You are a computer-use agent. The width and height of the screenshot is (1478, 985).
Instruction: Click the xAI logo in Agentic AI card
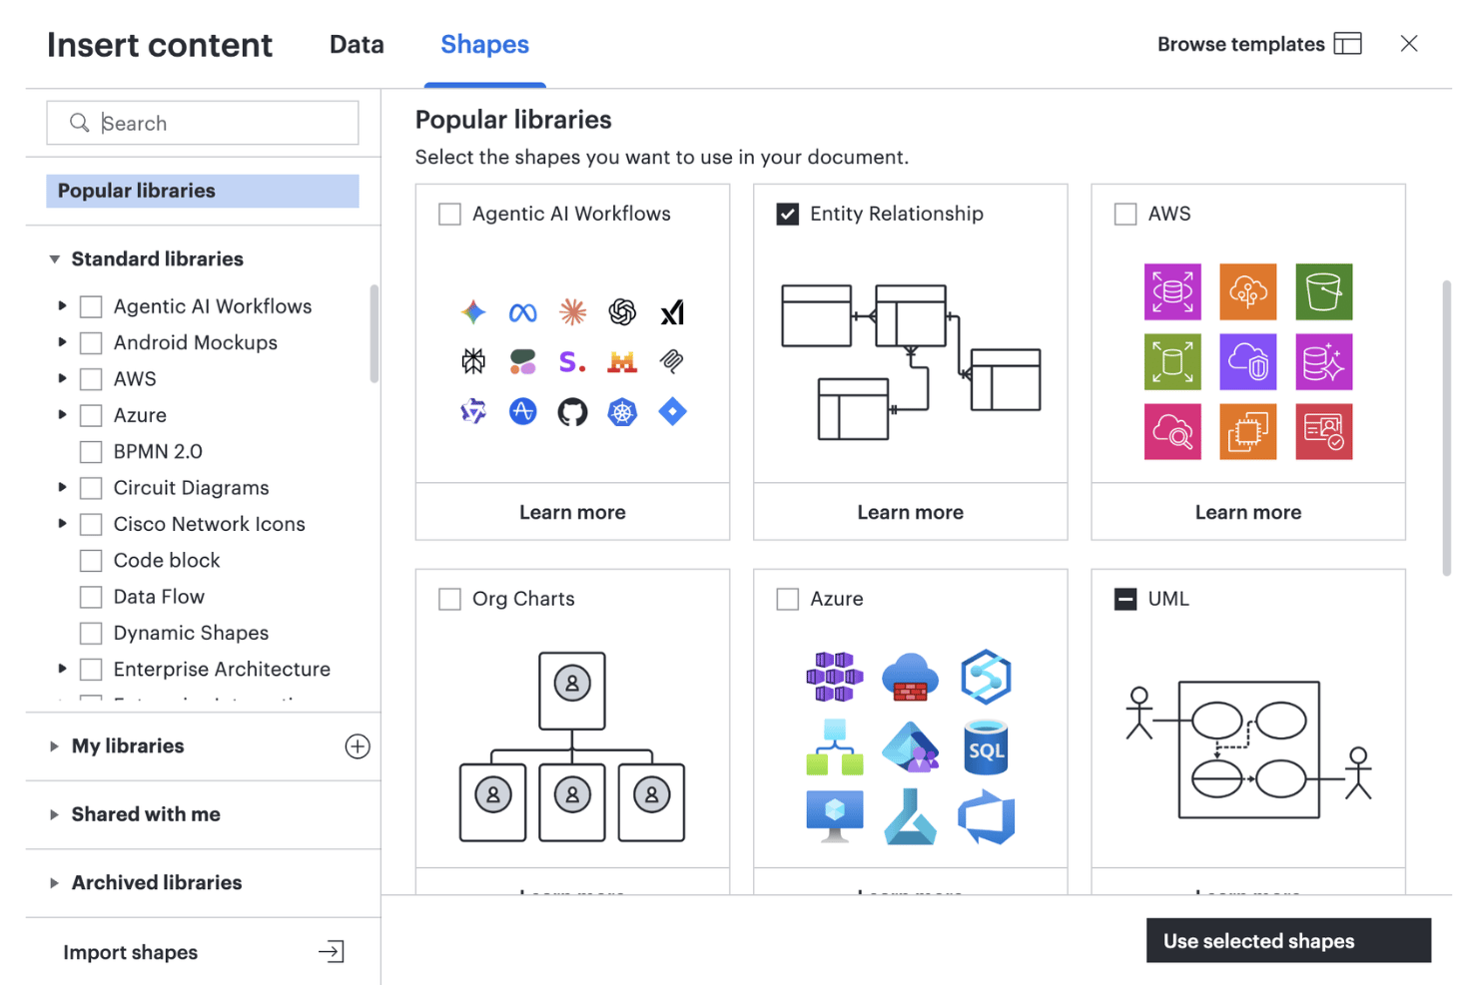pos(672,313)
